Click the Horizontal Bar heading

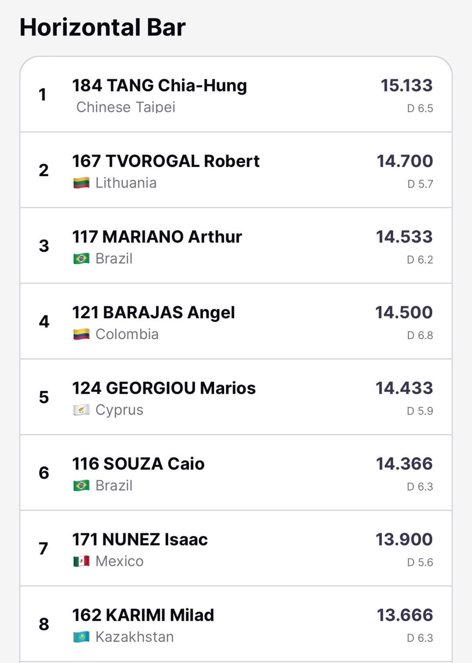[x=103, y=27]
